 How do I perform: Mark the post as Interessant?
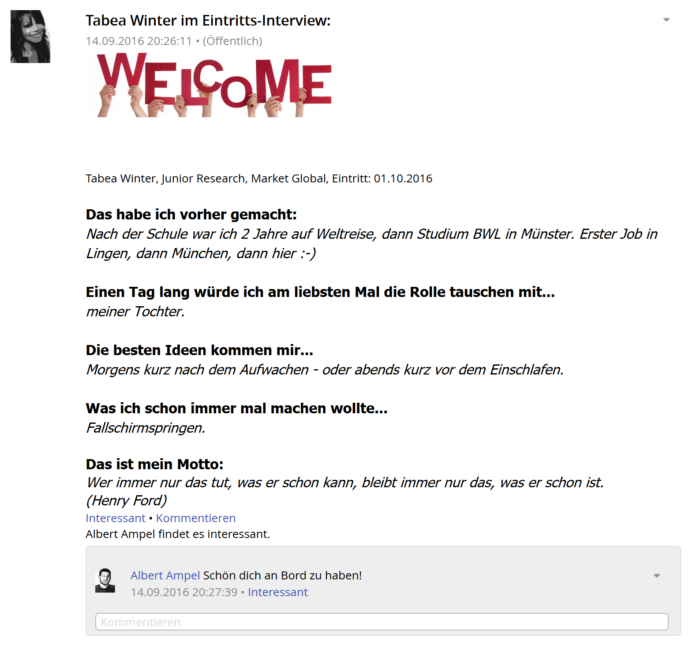pyautogui.click(x=116, y=518)
